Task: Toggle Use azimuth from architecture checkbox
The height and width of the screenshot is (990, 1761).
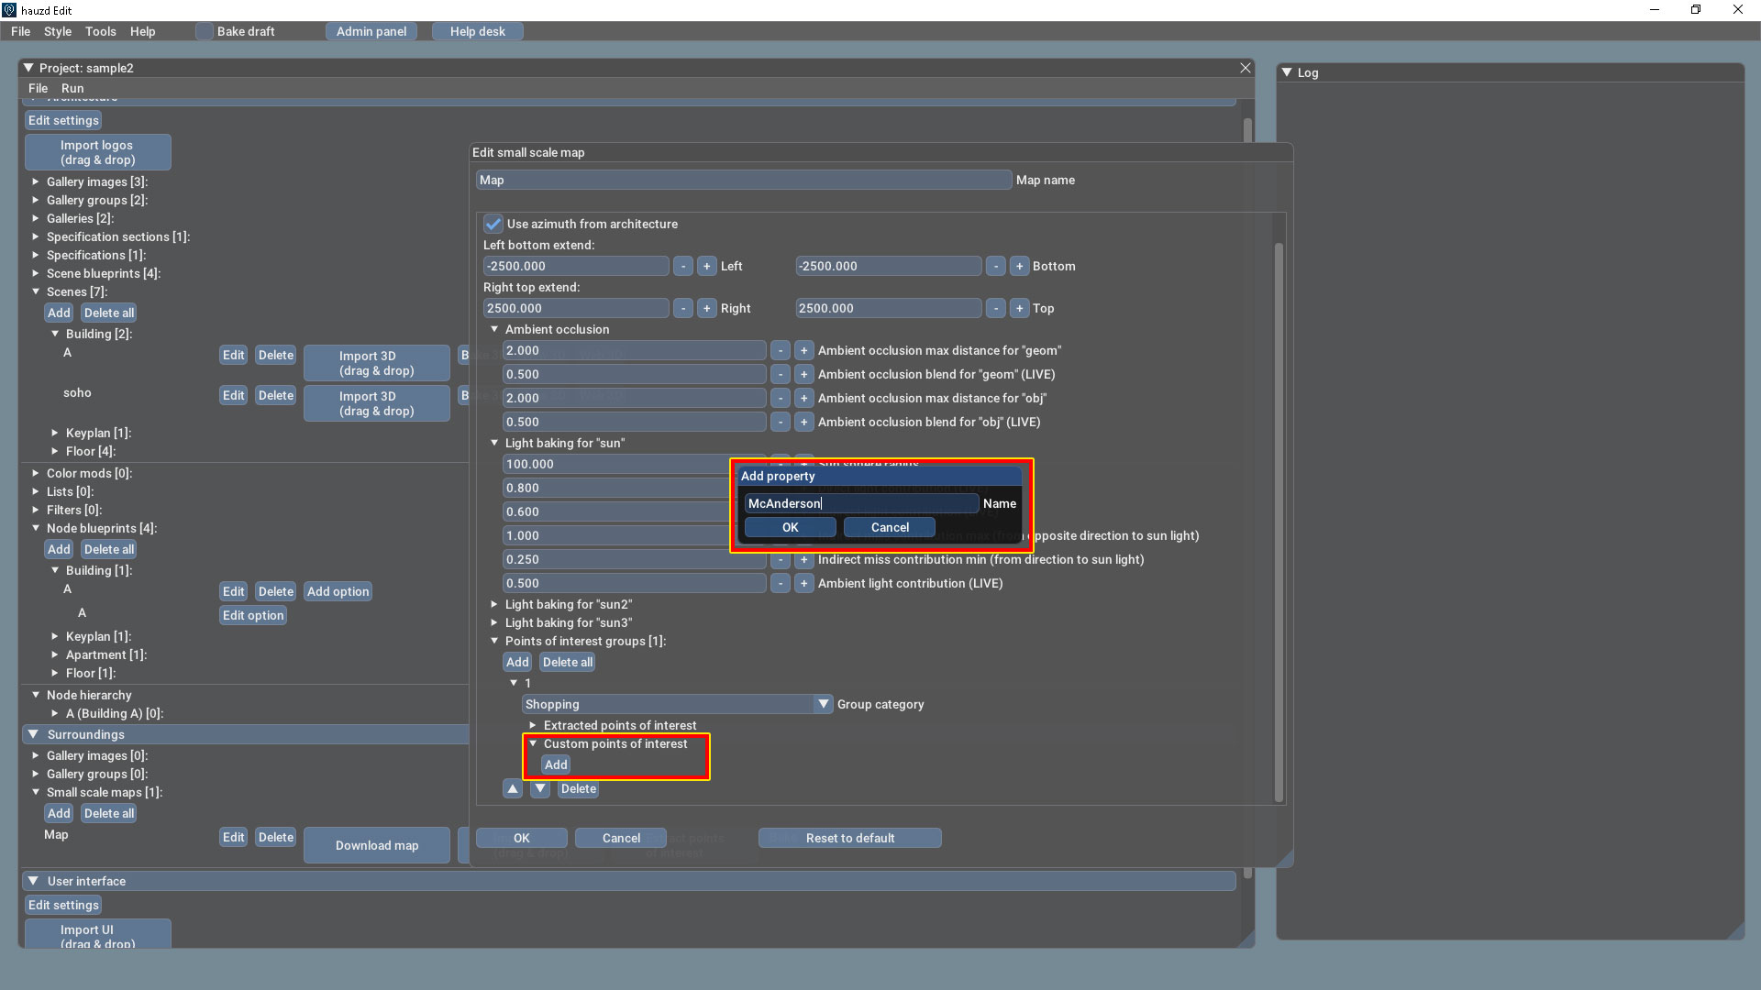Action: (493, 224)
